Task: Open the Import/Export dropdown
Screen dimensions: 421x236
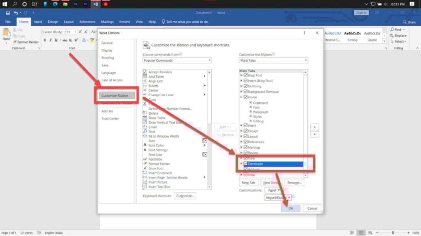Action: point(277,198)
